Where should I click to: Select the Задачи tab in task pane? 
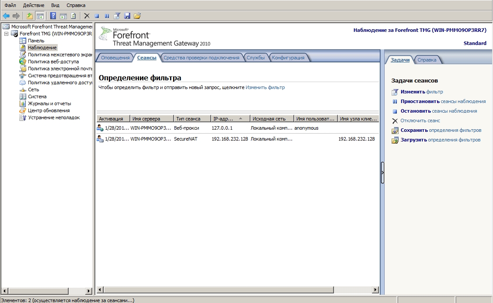(x=400, y=60)
